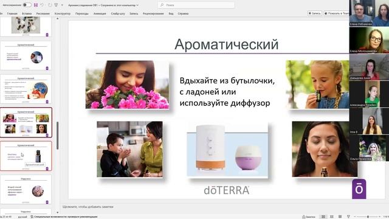Click the Запись record button at top right
Screen dimensions: 389x219
point(315,13)
